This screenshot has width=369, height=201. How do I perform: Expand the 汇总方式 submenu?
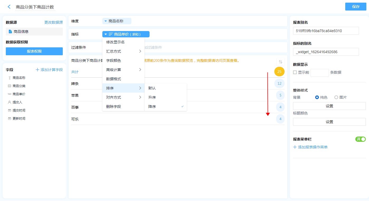pos(123,51)
